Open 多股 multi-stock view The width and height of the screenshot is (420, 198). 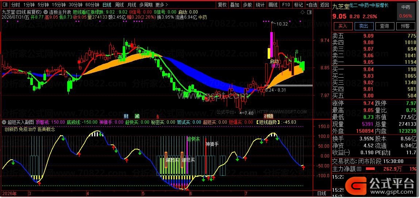coord(248,5)
